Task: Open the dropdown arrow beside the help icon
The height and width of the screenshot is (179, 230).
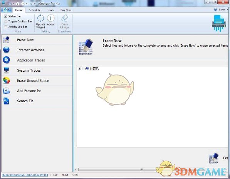Action: [x=27, y=4]
